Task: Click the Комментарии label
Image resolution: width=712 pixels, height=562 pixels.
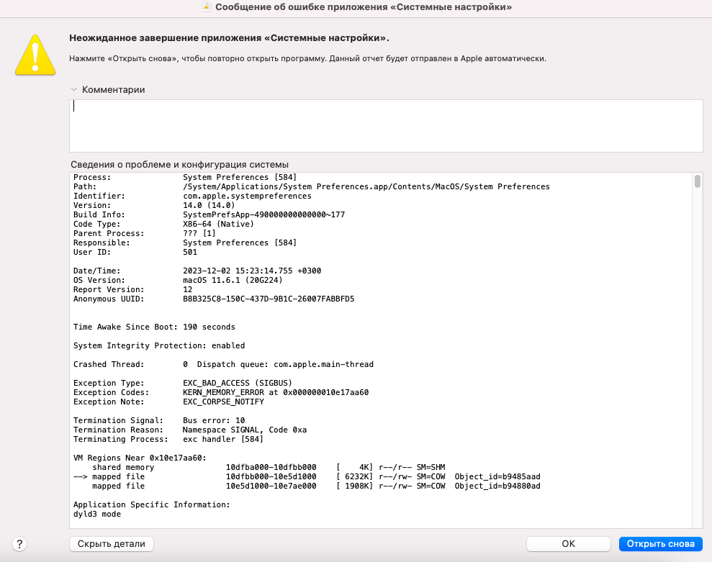Action: (x=114, y=90)
